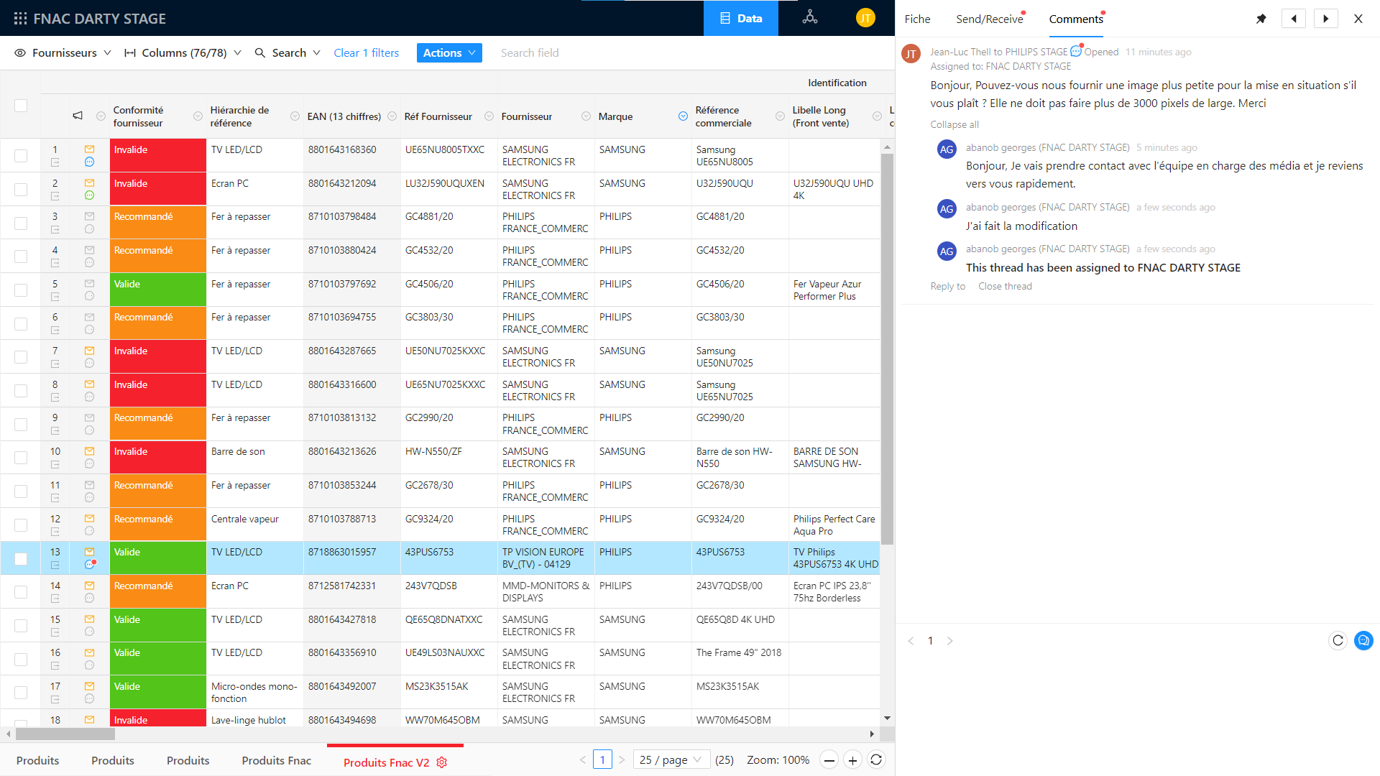
Task: Select row 13 checkbox
Action: pos(21,558)
